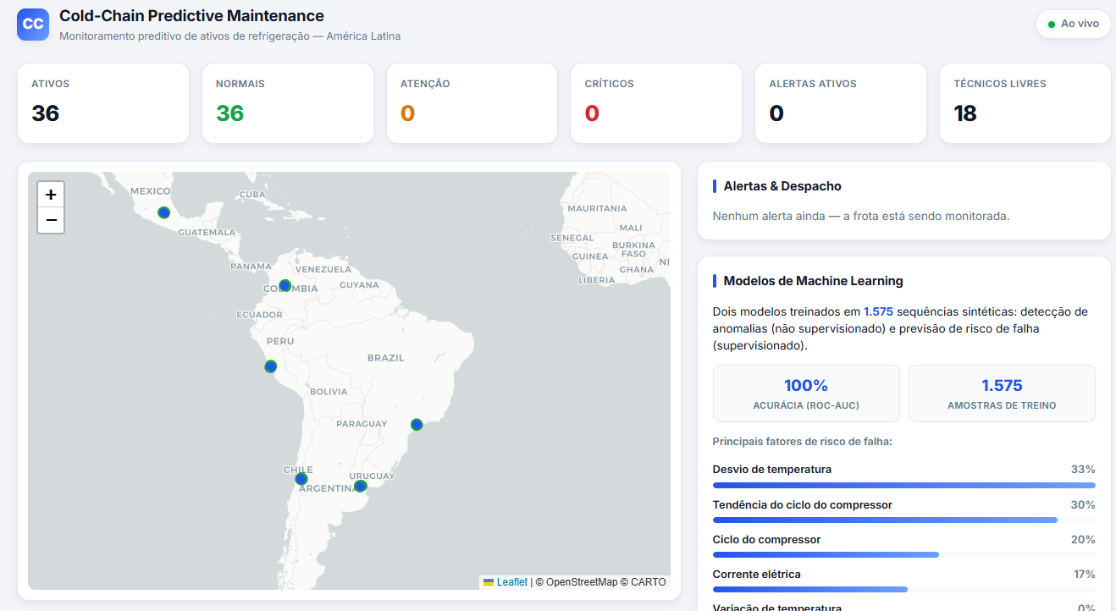
Task: Click the 100% ACURÁCIA (ROC-AUC) tile
Action: click(806, 394)
